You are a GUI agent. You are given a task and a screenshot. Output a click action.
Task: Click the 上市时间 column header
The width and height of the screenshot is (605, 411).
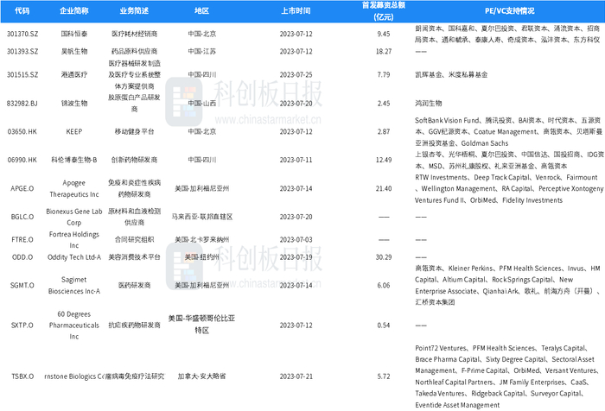tap(296, 11)
